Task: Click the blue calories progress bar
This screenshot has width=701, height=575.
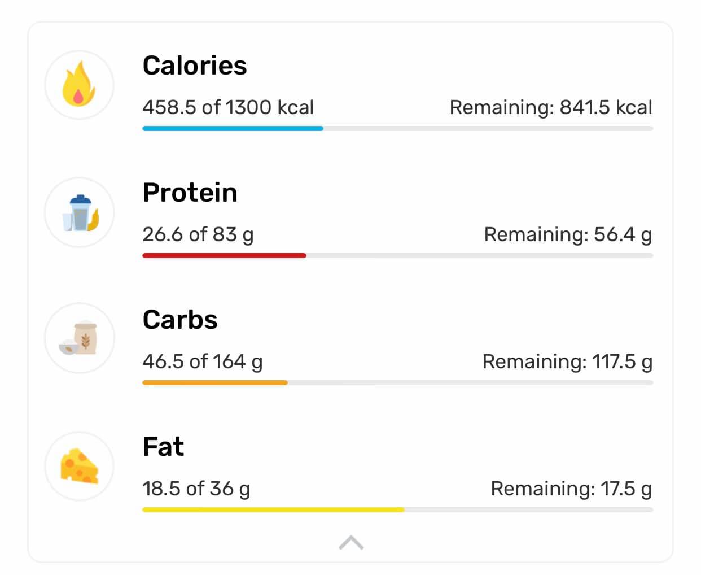Action: coord(233,129)
